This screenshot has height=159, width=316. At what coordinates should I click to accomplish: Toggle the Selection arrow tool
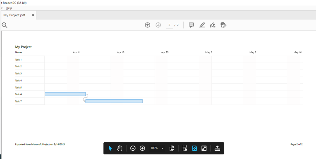coord(110,148)
